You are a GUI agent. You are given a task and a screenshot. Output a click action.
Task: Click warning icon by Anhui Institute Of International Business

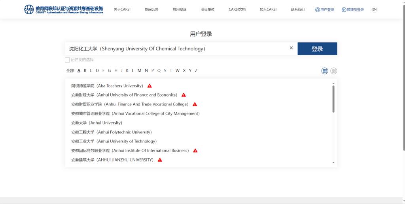click(195, 151)
